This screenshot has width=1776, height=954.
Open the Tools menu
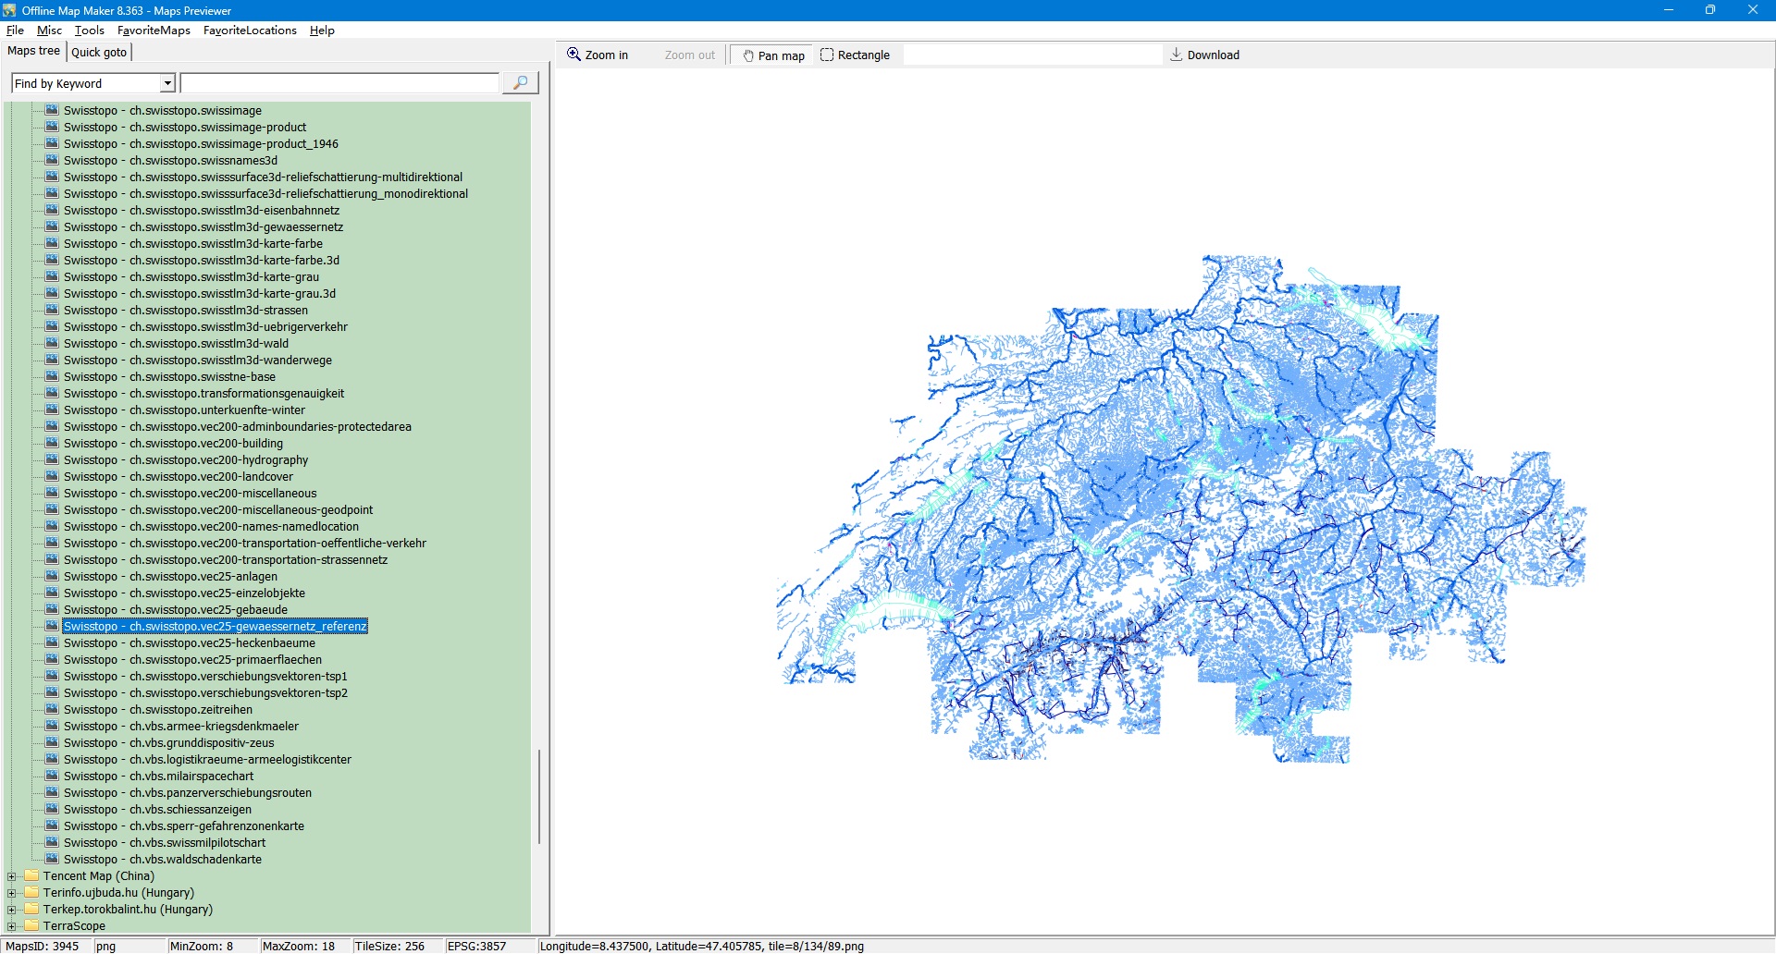(x=90, y=31)
